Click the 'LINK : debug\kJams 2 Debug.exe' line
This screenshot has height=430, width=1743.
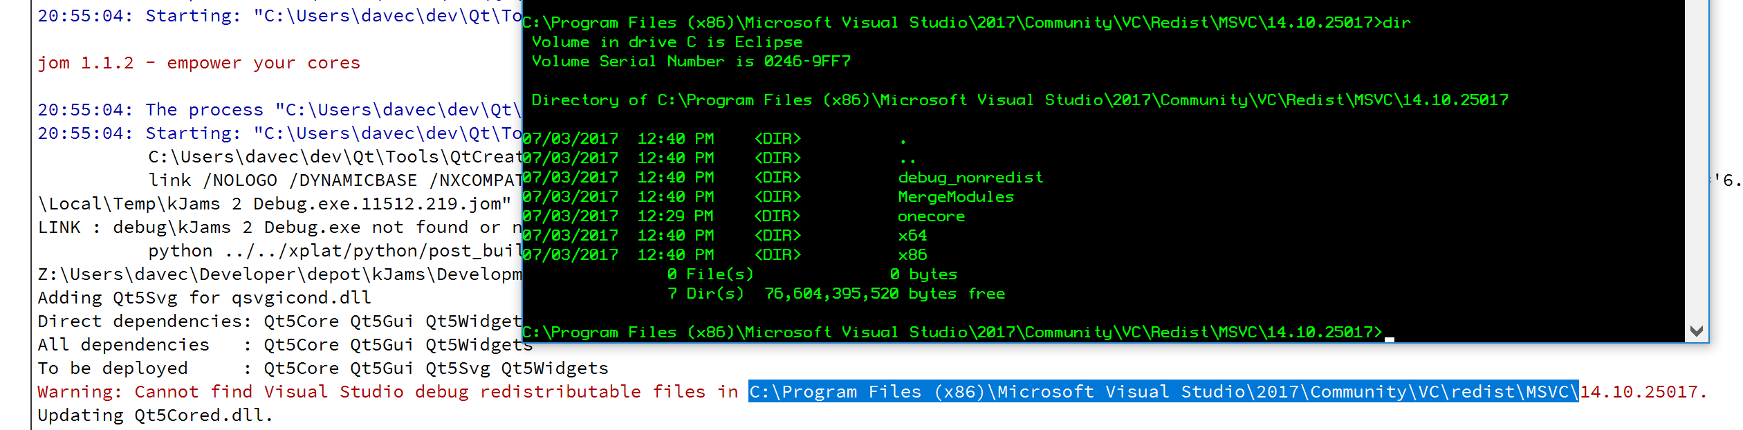click(277, 227)
